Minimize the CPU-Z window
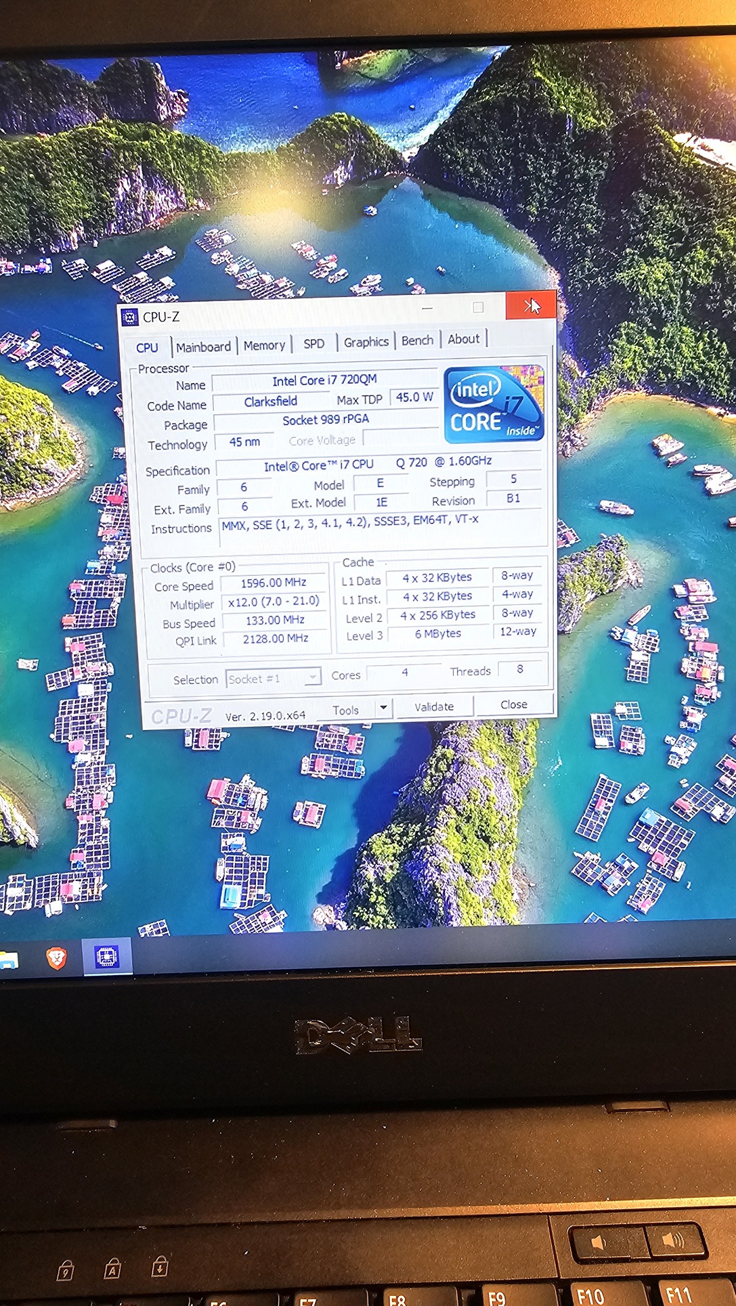Viewport: 736px width, 1306px height. (x=427, y=308)
